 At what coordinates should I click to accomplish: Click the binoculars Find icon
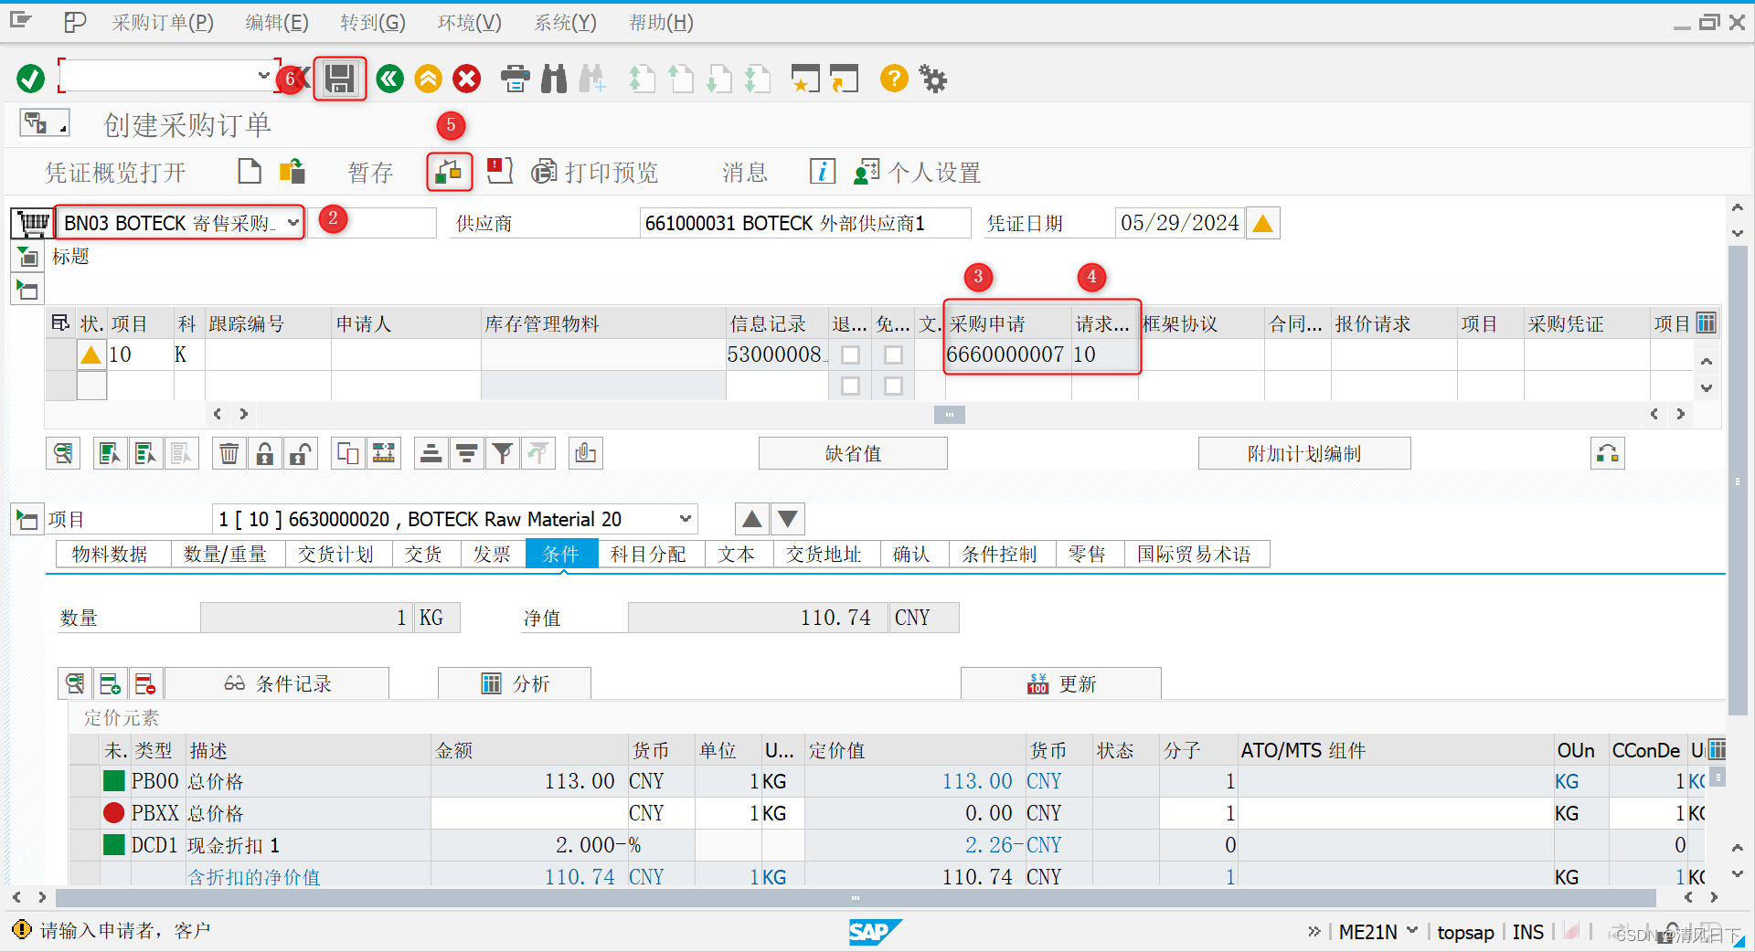(x=554, y=79)
